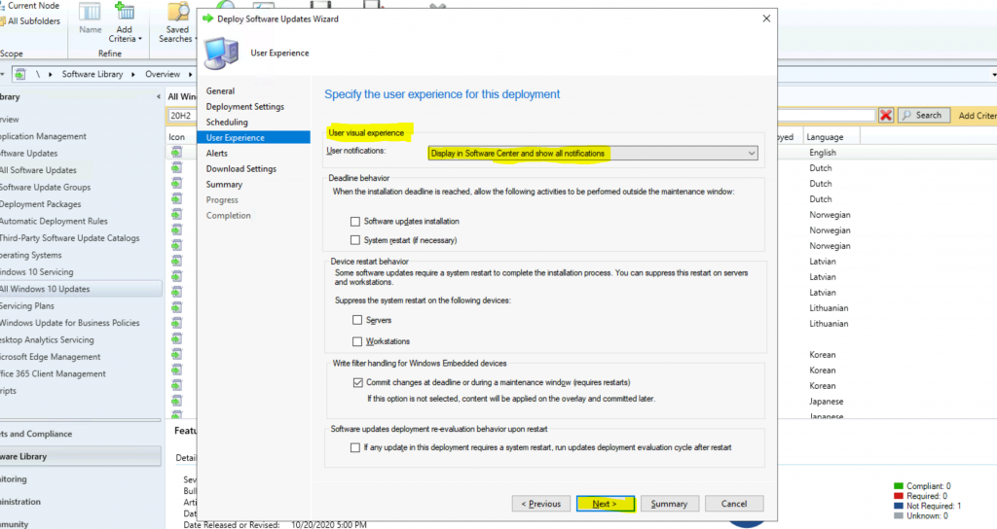Image resolution: width=997 pixels, height=529 pixels.
Task: Enable Software updates installation checkbox
Action: (355, 222)
